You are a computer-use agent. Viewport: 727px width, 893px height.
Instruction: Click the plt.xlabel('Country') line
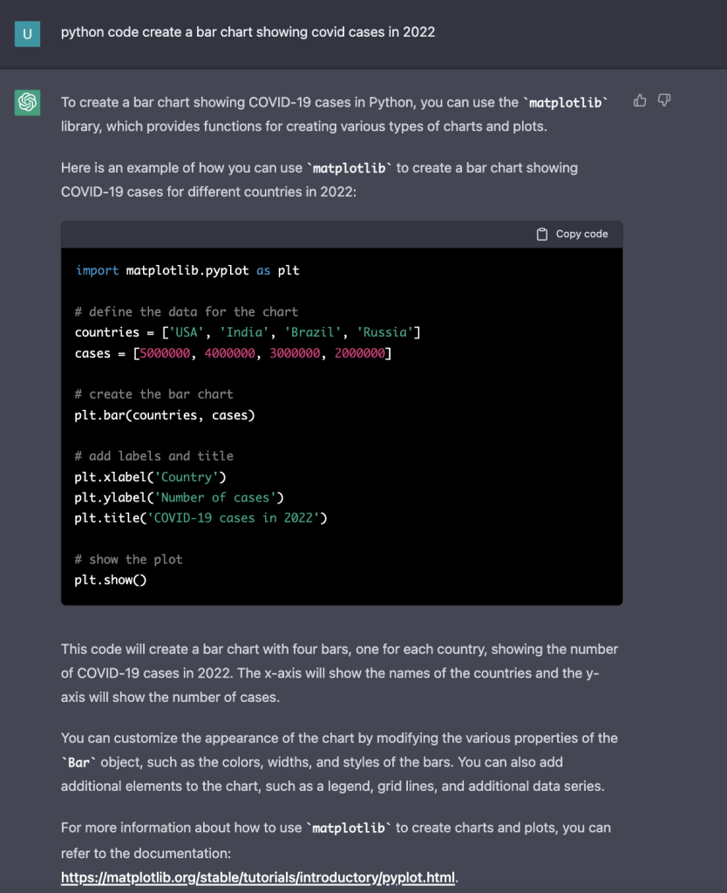(x=150, y=477)
